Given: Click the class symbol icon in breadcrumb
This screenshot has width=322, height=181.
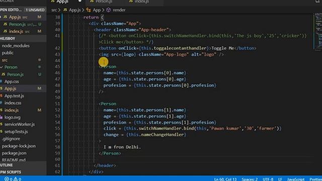Looking at the screenshot, I should coord(89,10).
